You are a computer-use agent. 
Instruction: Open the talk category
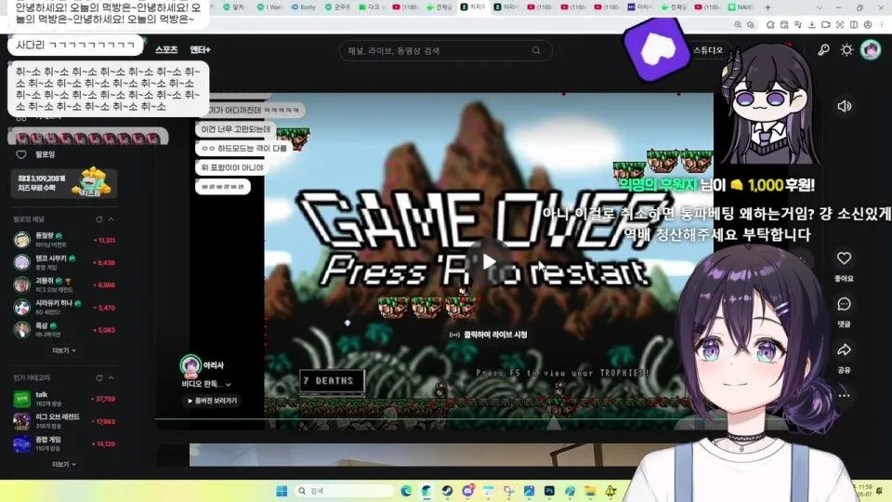(64, 399)
